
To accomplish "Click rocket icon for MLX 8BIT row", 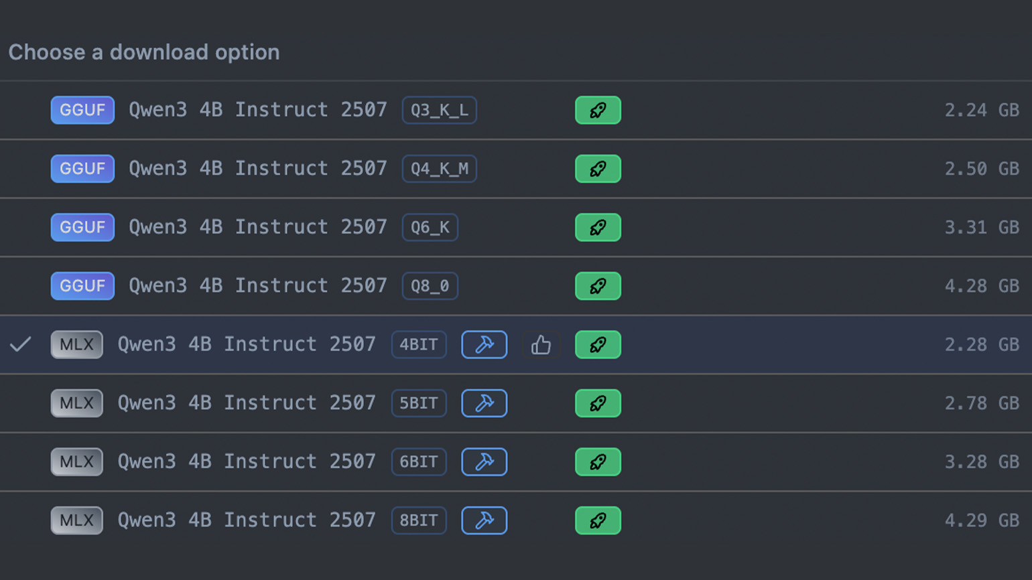I will click(x=598, y=520).
